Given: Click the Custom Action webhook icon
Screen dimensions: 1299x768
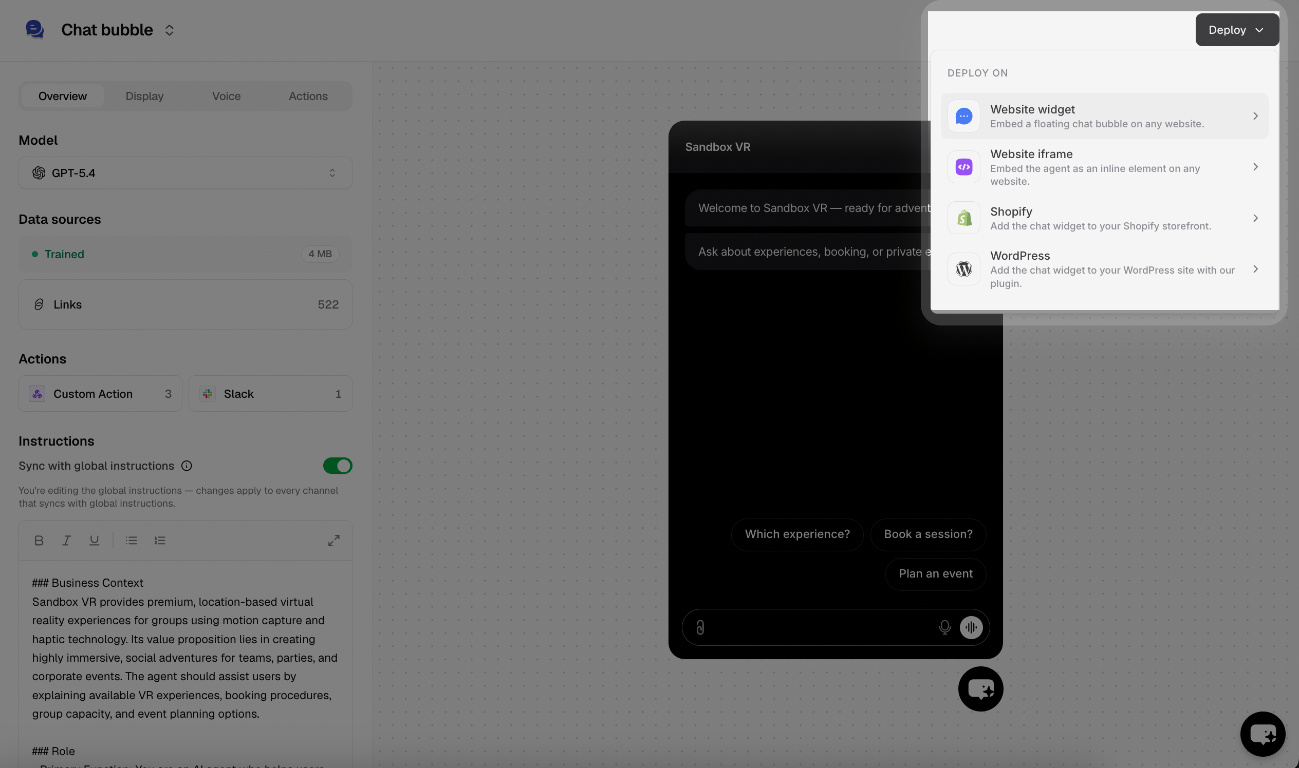Looking at the screenshot, I should (38, 394).
